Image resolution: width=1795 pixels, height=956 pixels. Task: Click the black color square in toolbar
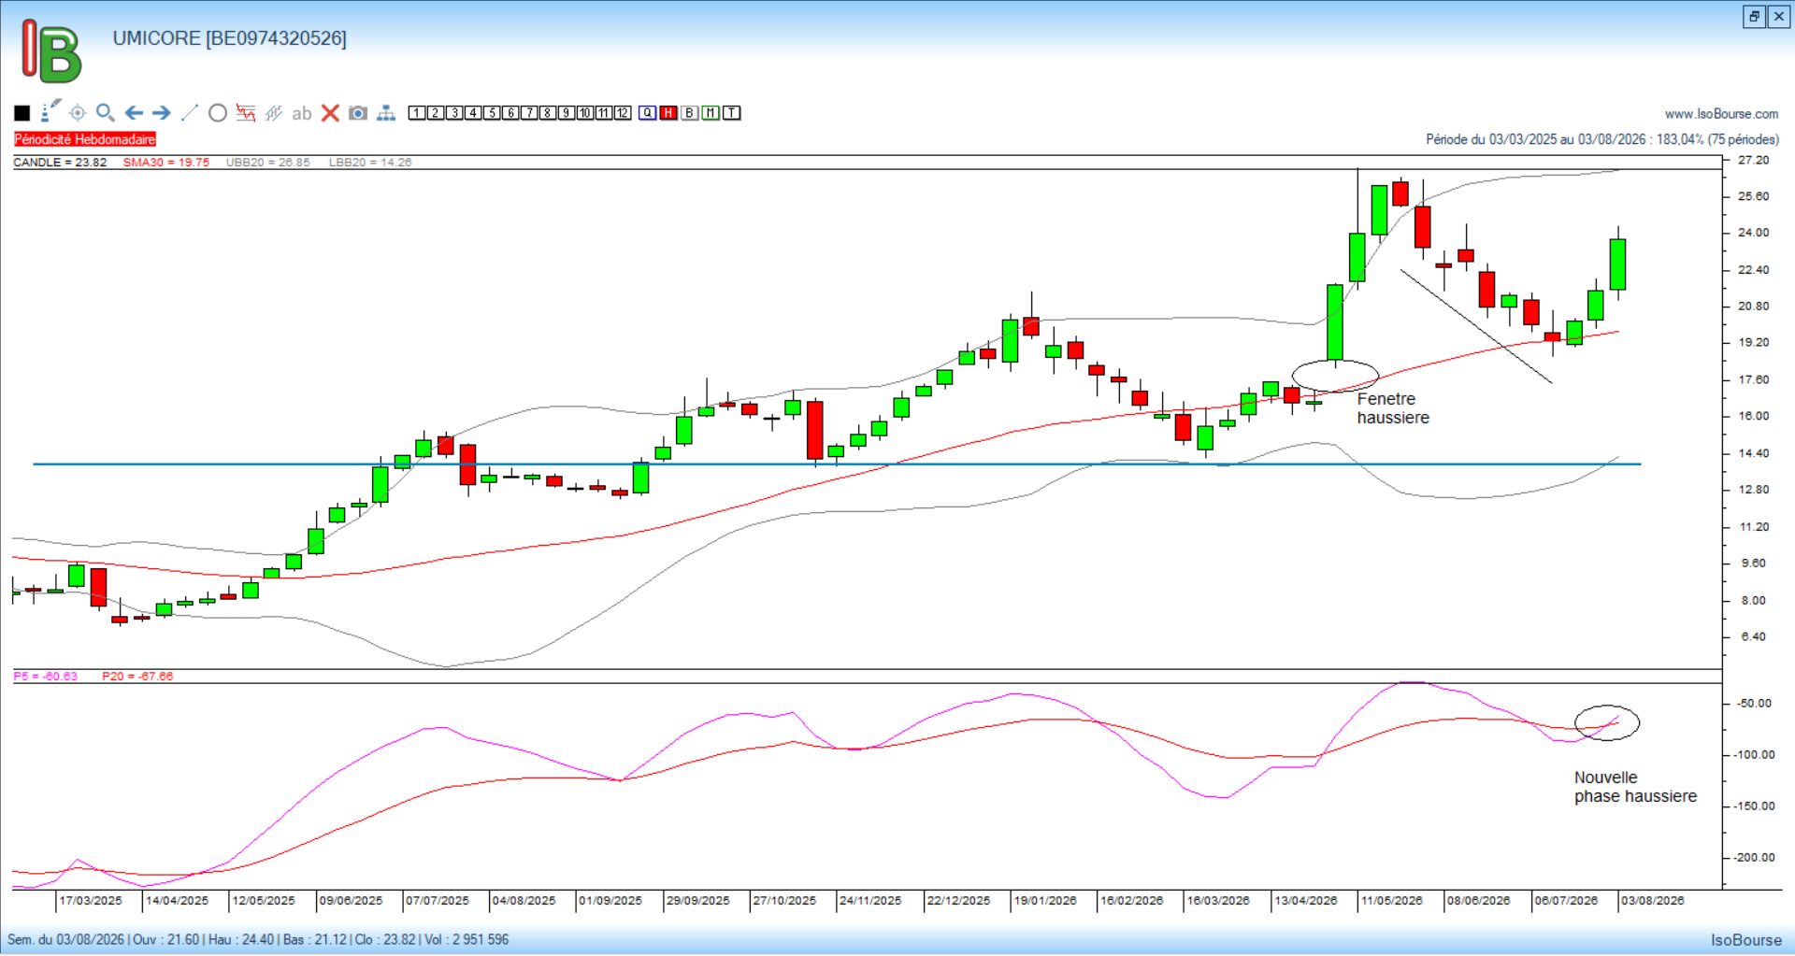(22, 113)
